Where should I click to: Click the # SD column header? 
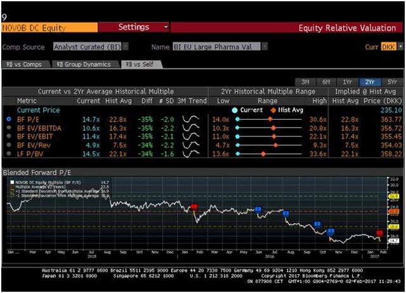click(x=166, y=101)
